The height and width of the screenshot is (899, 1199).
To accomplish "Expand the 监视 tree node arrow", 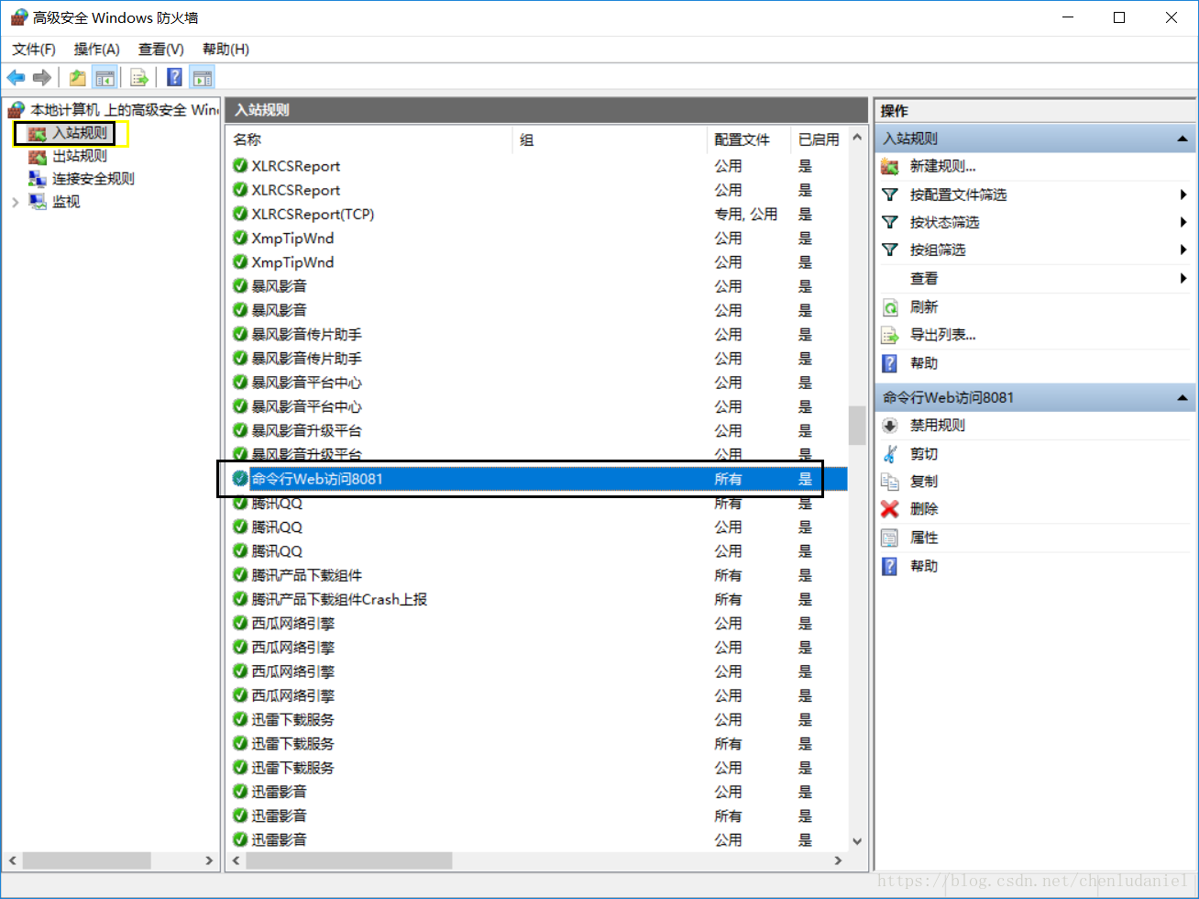I will coord(15,202).
